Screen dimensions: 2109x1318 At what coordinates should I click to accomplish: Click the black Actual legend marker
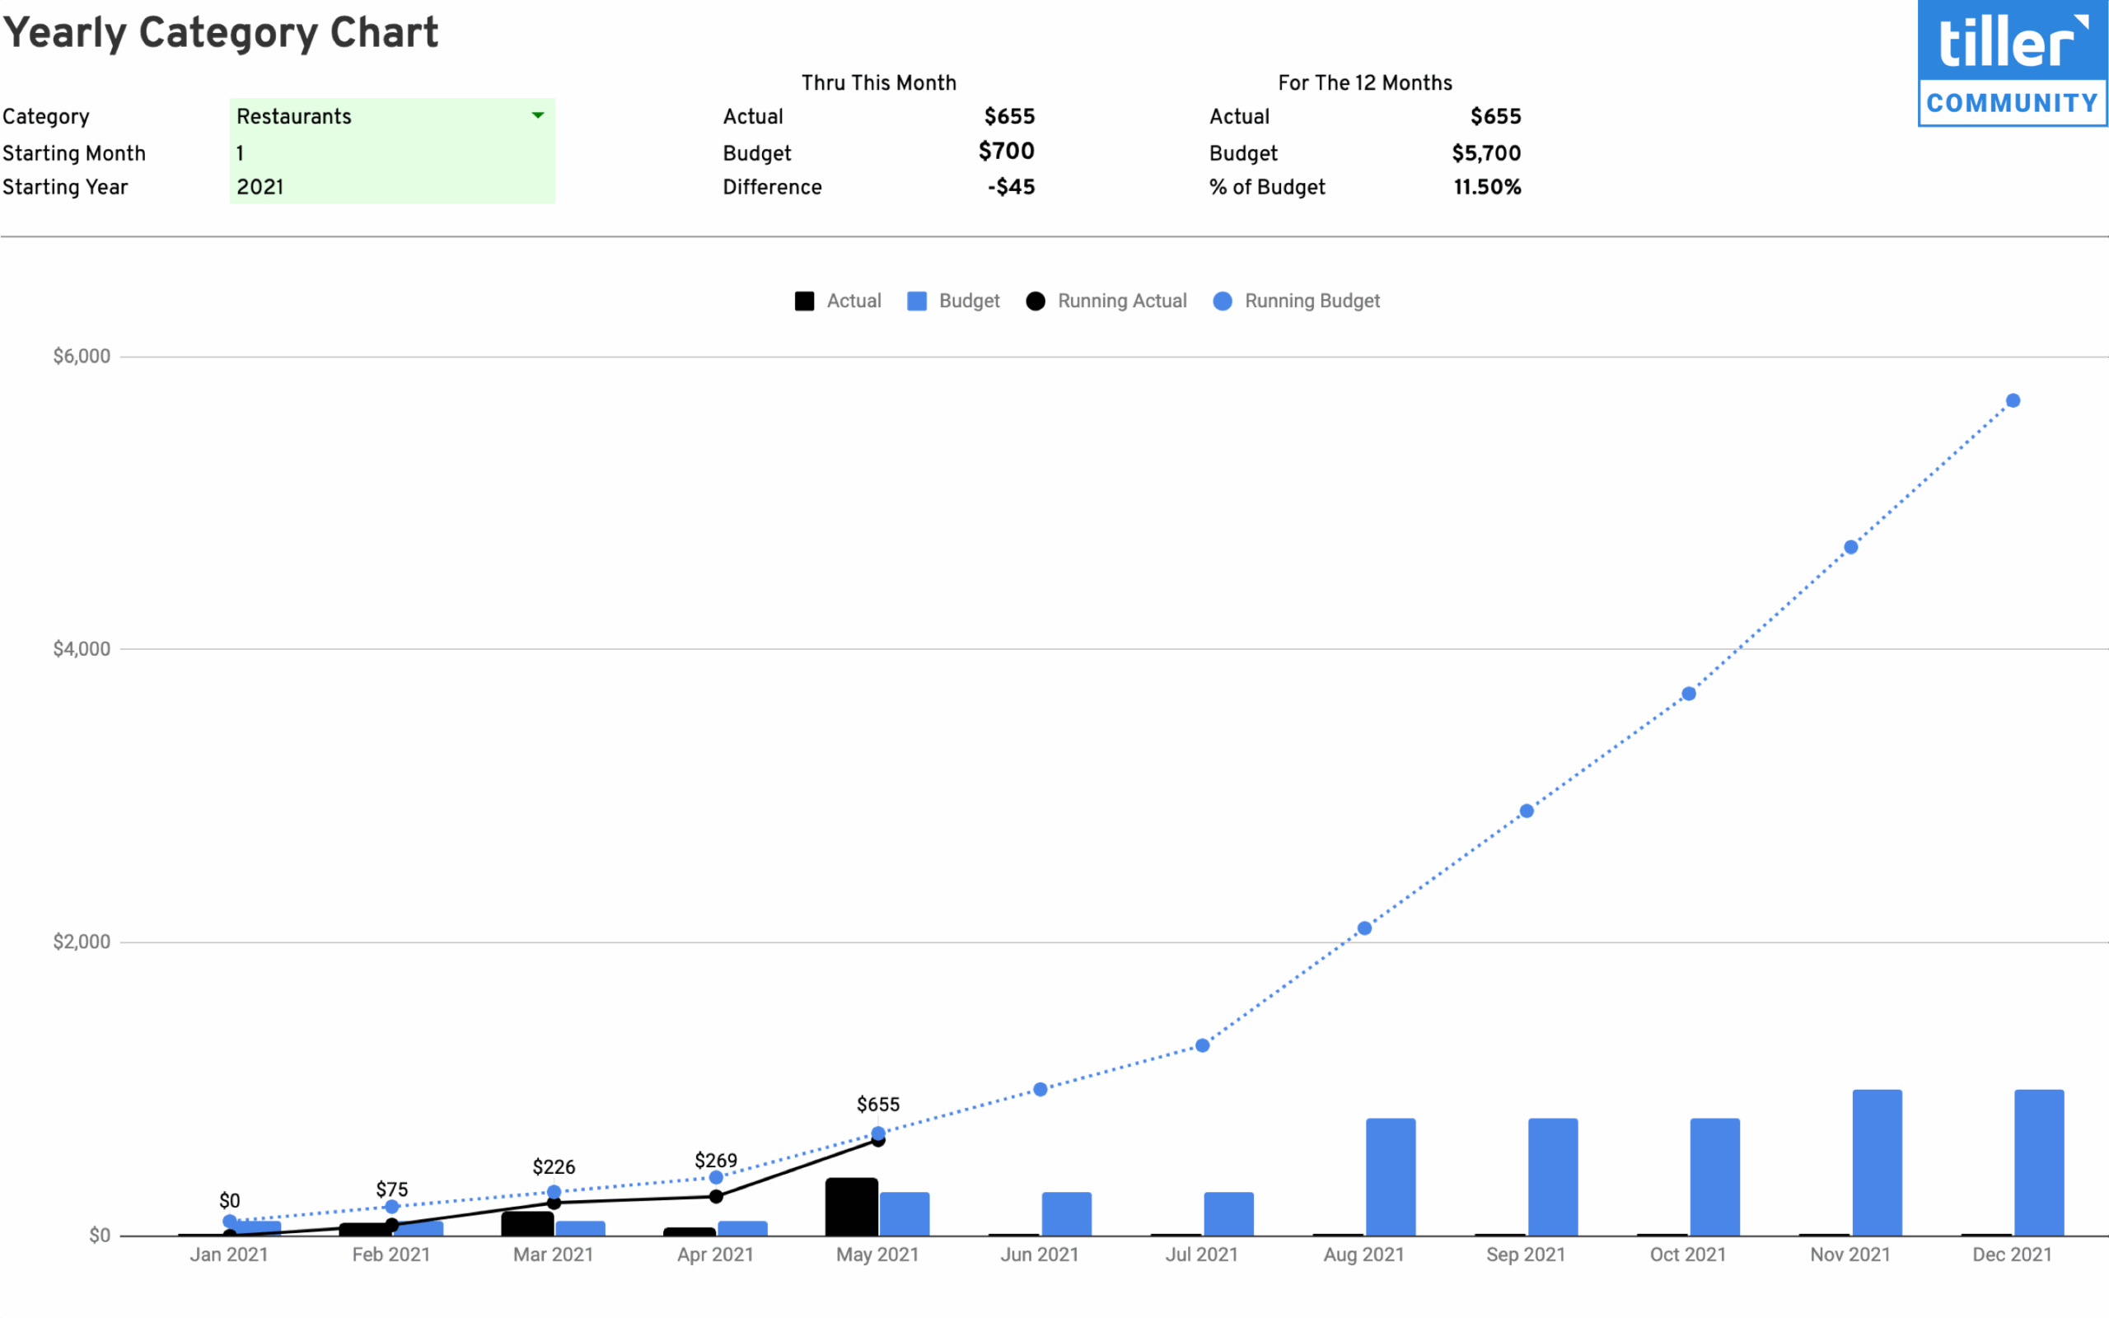802,301
